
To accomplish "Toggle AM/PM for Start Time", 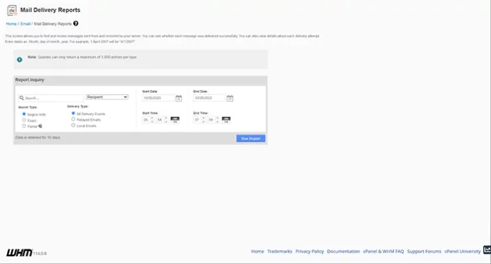I will click(x=175, y=120).
